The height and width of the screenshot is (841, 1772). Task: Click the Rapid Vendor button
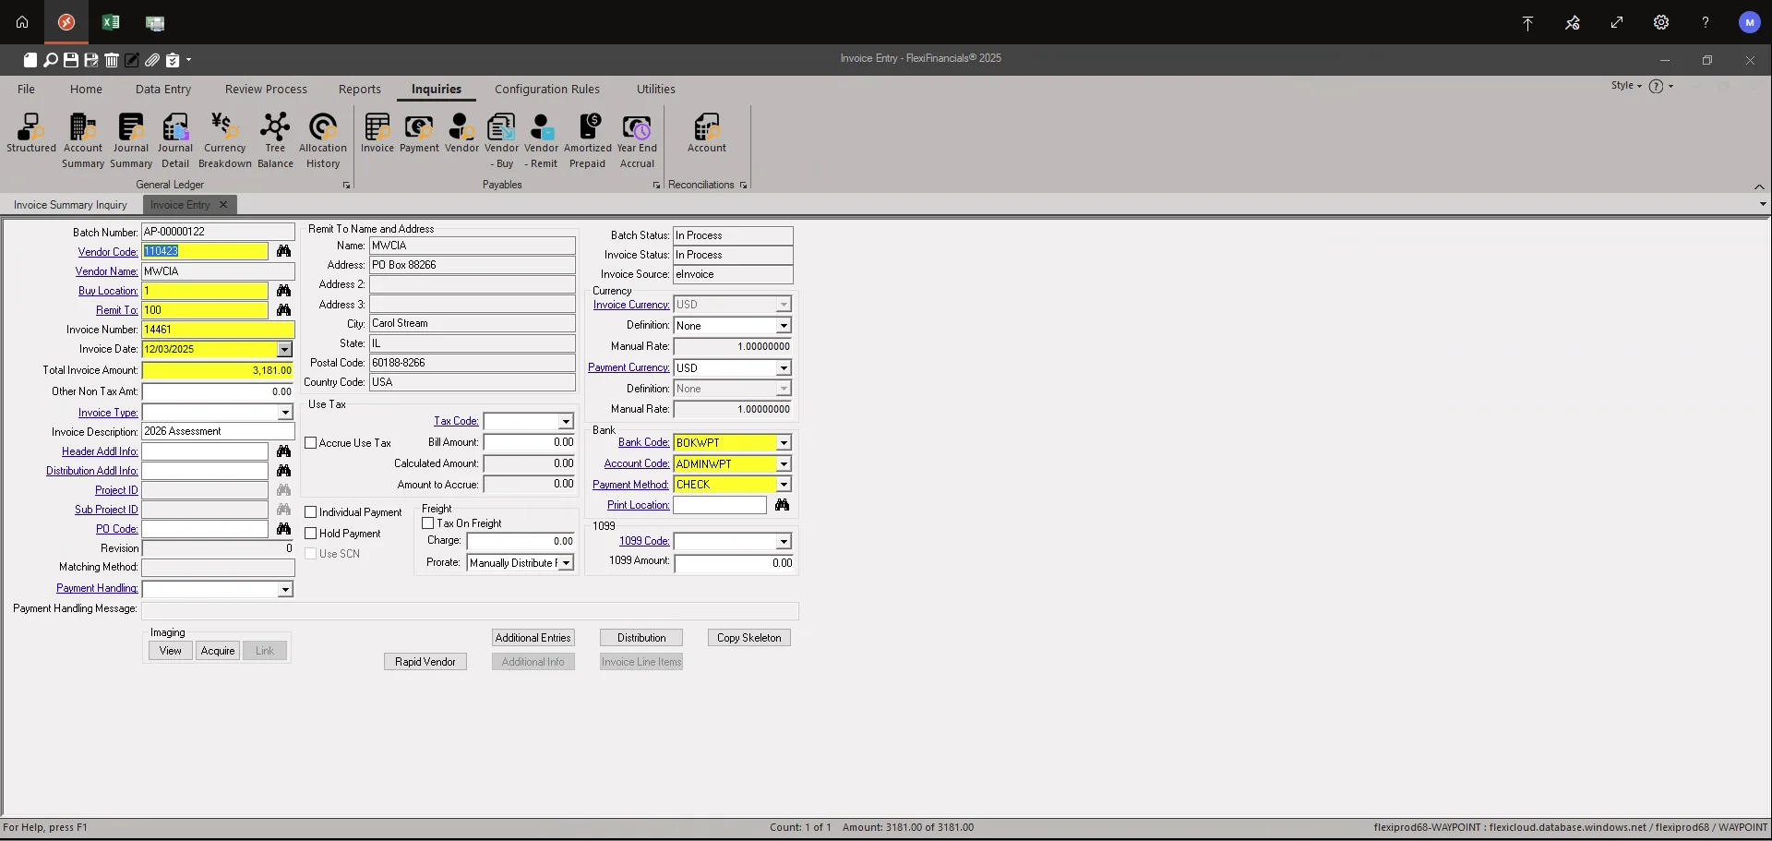(x=425, y=661)
